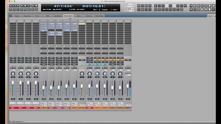The width and height of the screenshot is (221, 124).
Task: Select the Pointer arrow tool in toolbar
Action: click(156, 6)
